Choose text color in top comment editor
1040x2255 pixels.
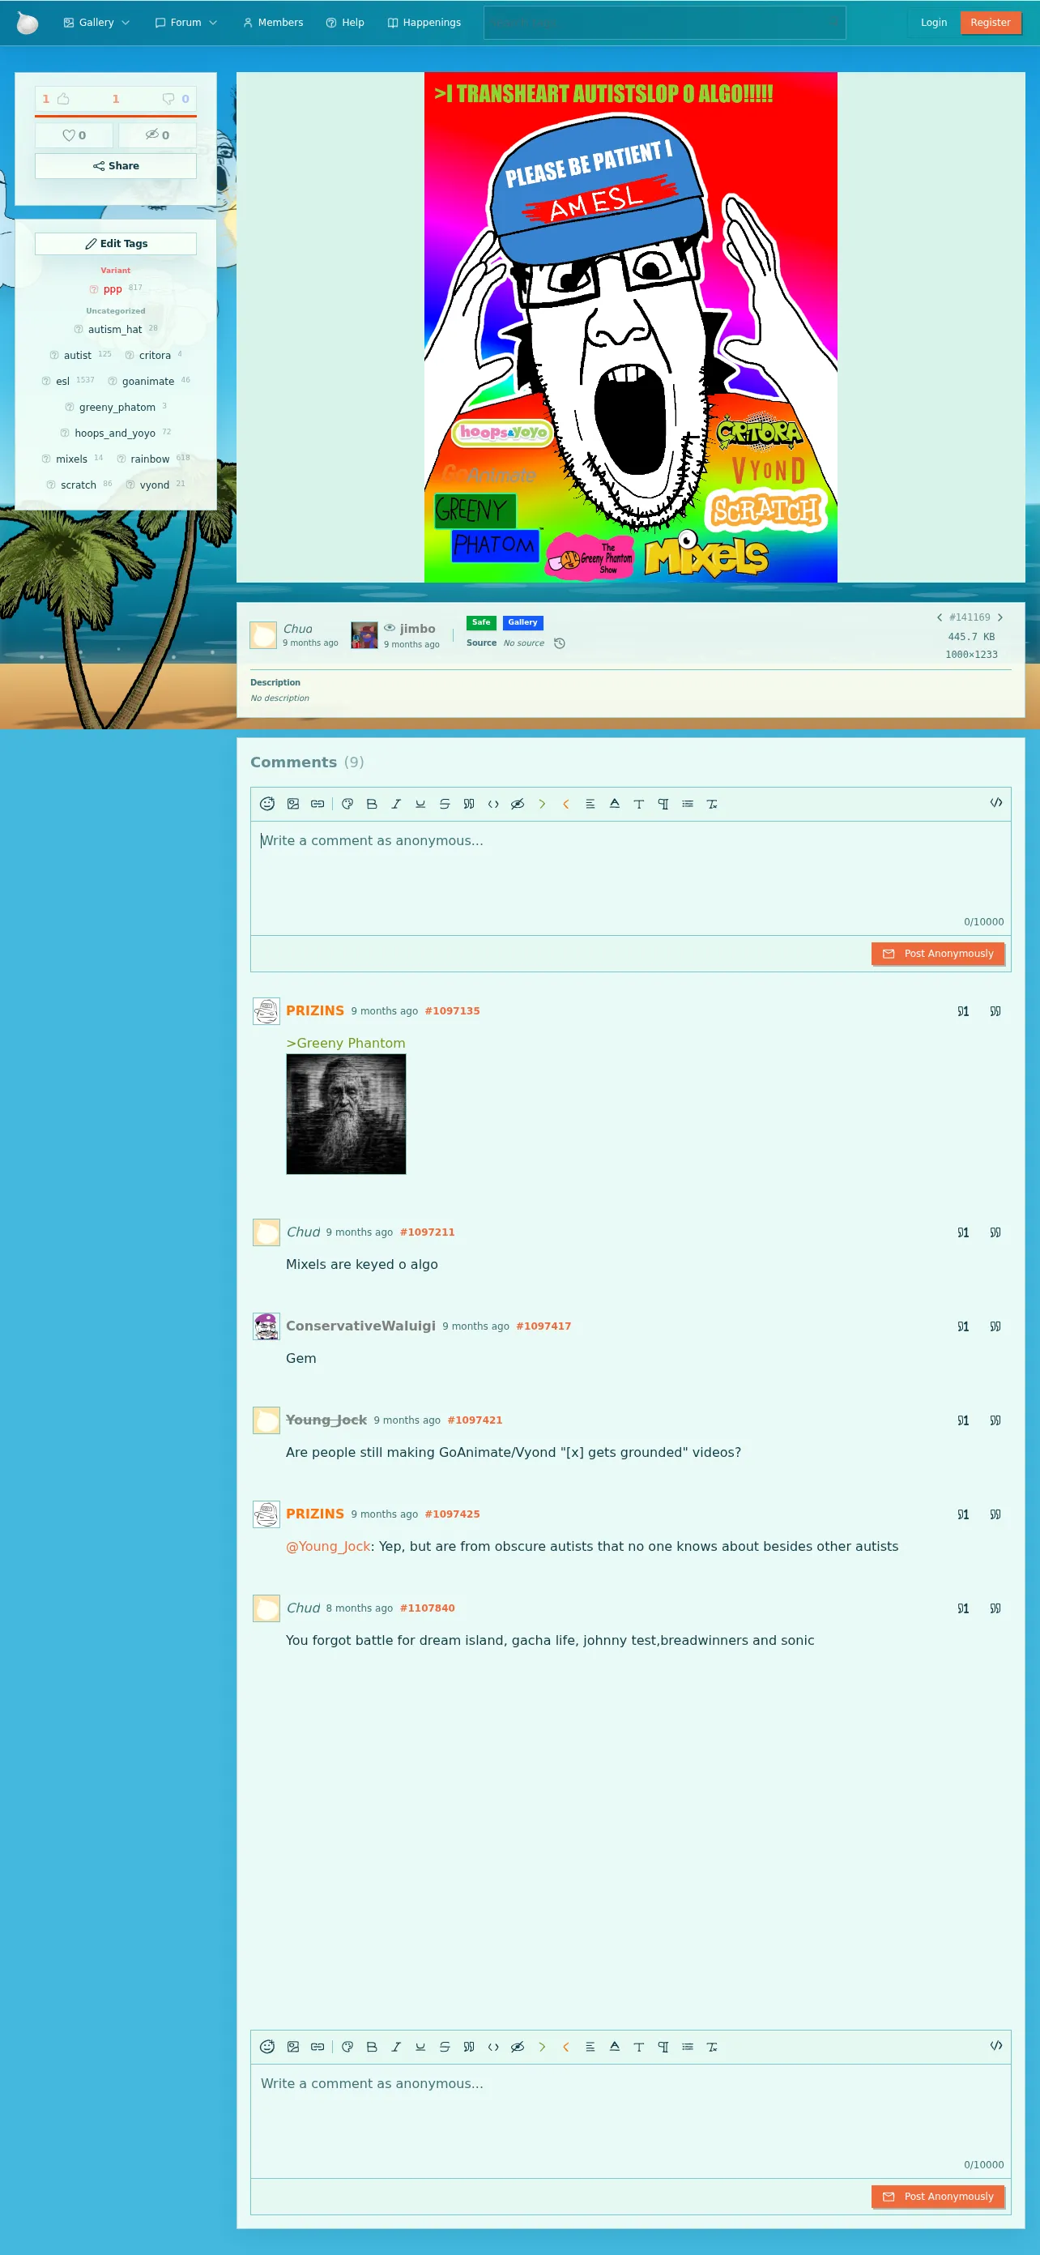pos(615,804)
